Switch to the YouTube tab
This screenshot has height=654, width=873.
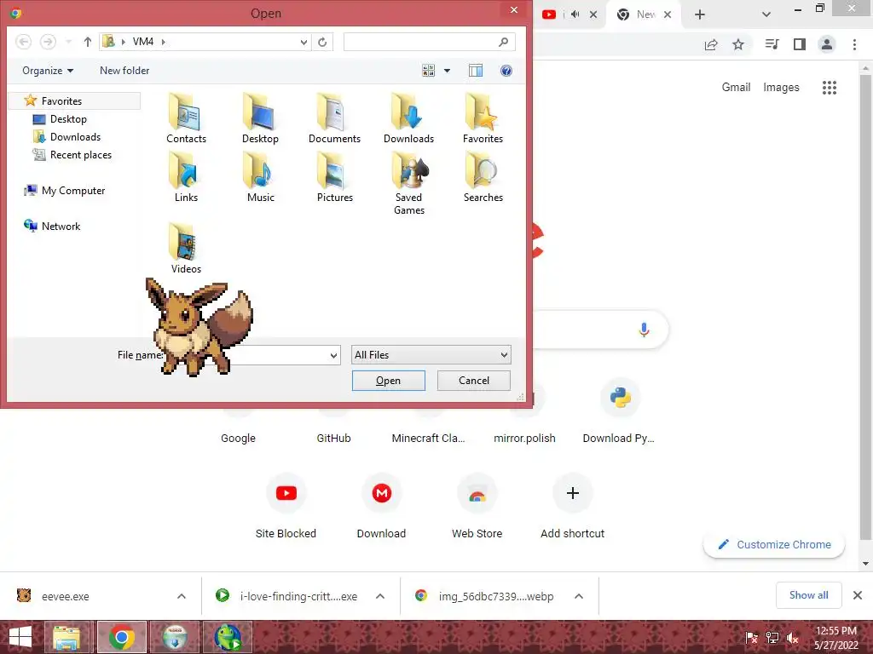[x=549, y=14]
